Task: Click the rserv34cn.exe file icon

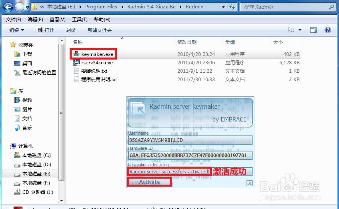Action: tap(76, 62)
